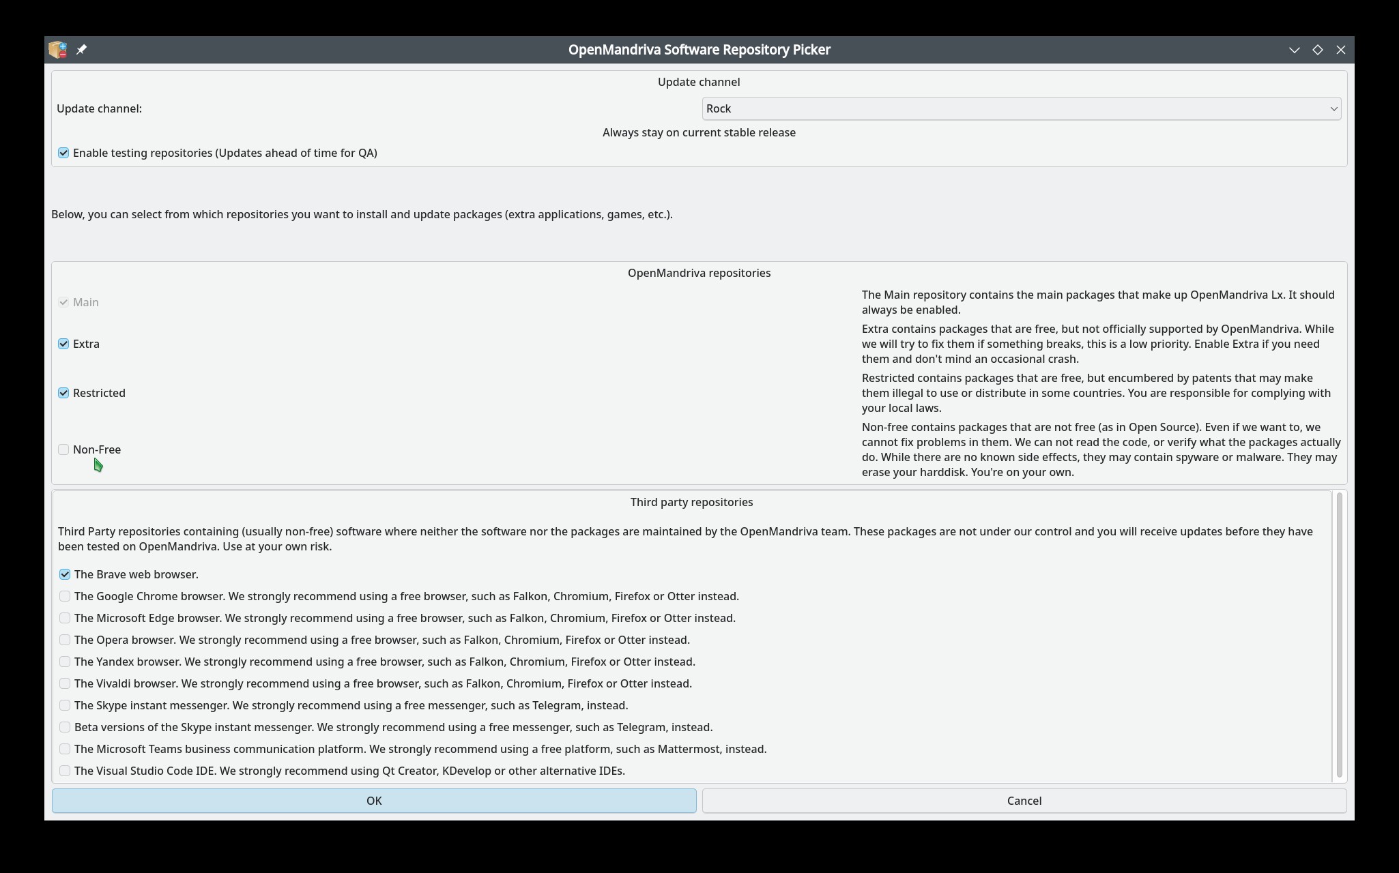1399x873 pixels.
Task: Enable the Non-Free repository
Action: pyautogui.click(x=63, y=449)
